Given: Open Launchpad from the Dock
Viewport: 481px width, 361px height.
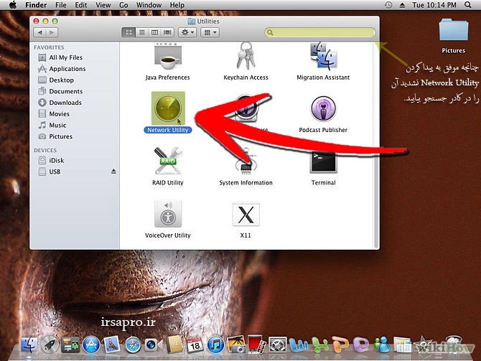Looking at the screenshot, I should click(50, 344).
